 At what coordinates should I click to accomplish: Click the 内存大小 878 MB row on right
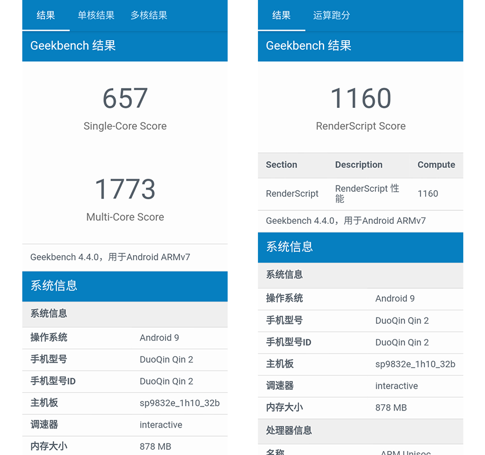[361, 408]
